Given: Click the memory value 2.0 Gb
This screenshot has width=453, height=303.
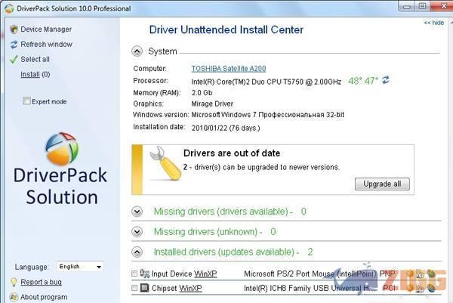Looking at the screenshot, I should click(202, 93).
